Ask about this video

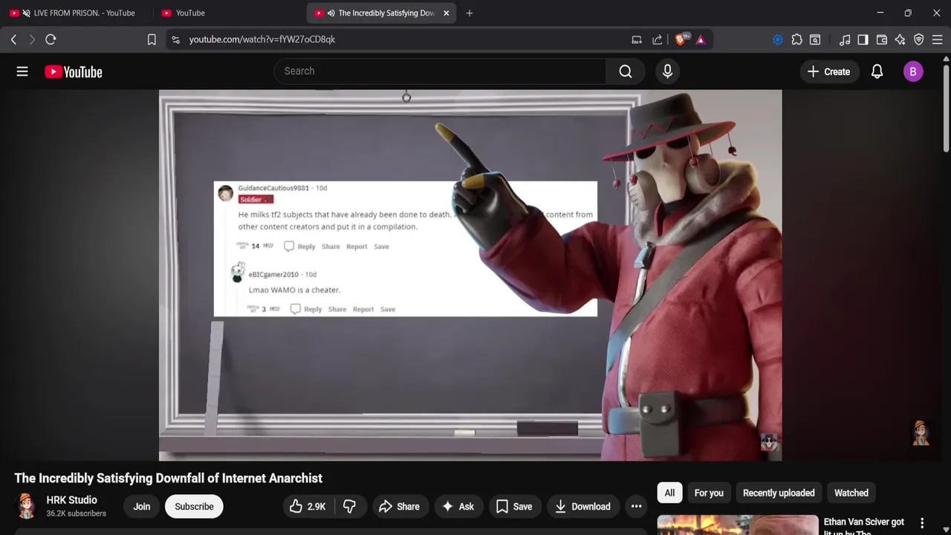458,507
